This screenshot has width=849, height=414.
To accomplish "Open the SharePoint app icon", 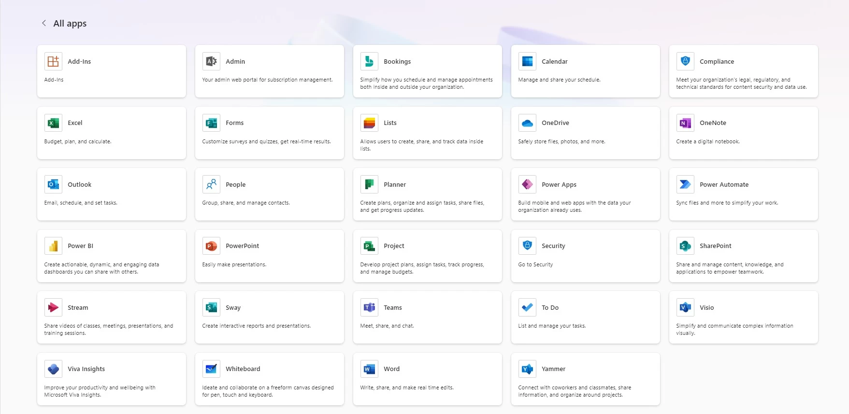I will (x=685, y=246).
